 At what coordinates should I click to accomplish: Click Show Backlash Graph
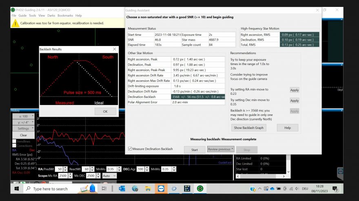click(x=248, y=128)
